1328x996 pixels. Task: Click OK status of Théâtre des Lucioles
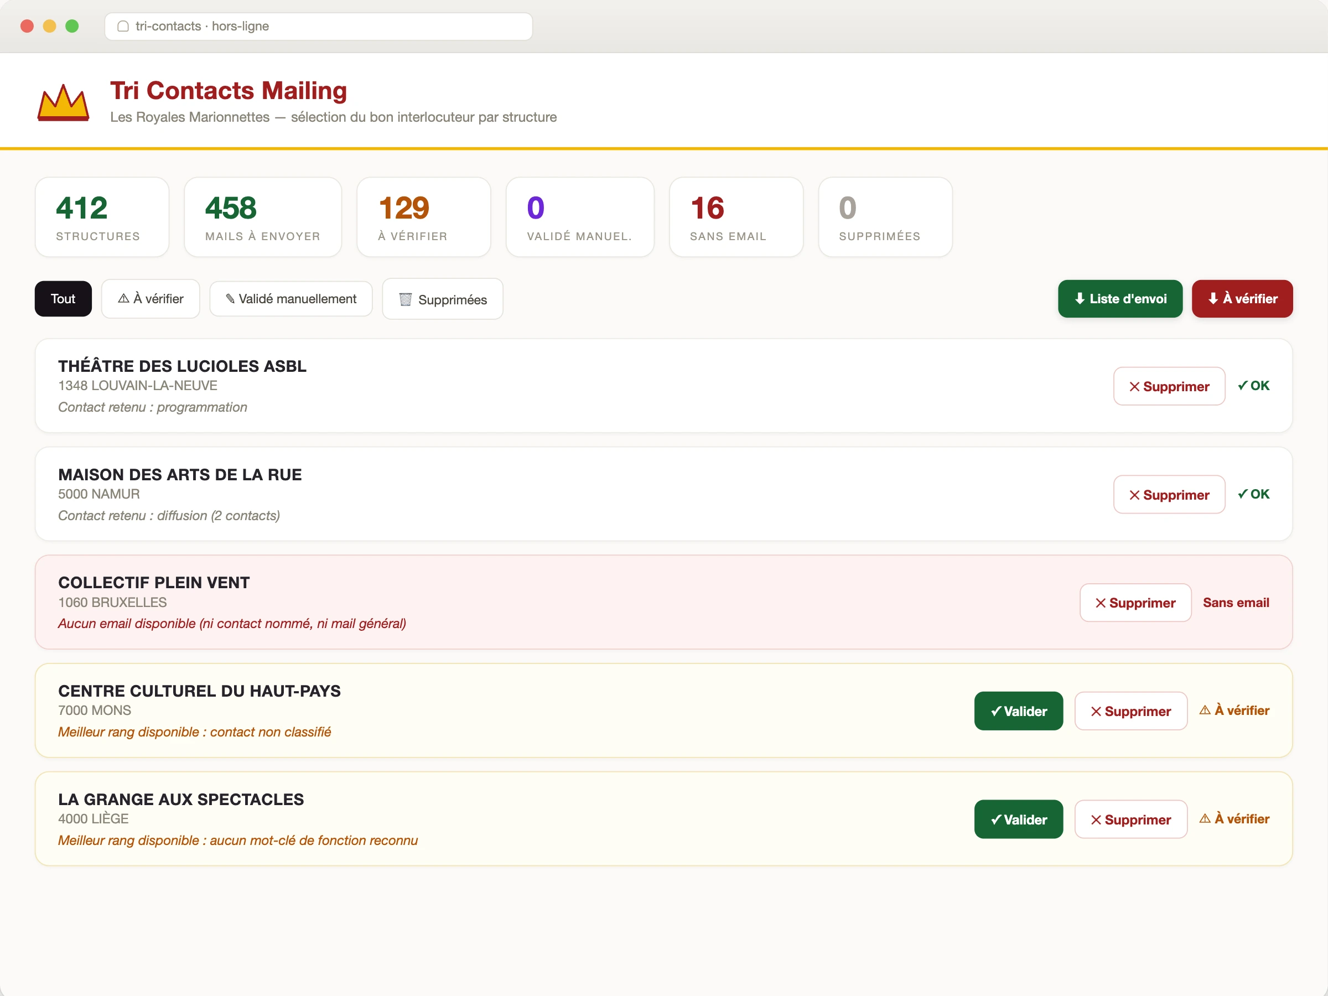coord(1253,386)
